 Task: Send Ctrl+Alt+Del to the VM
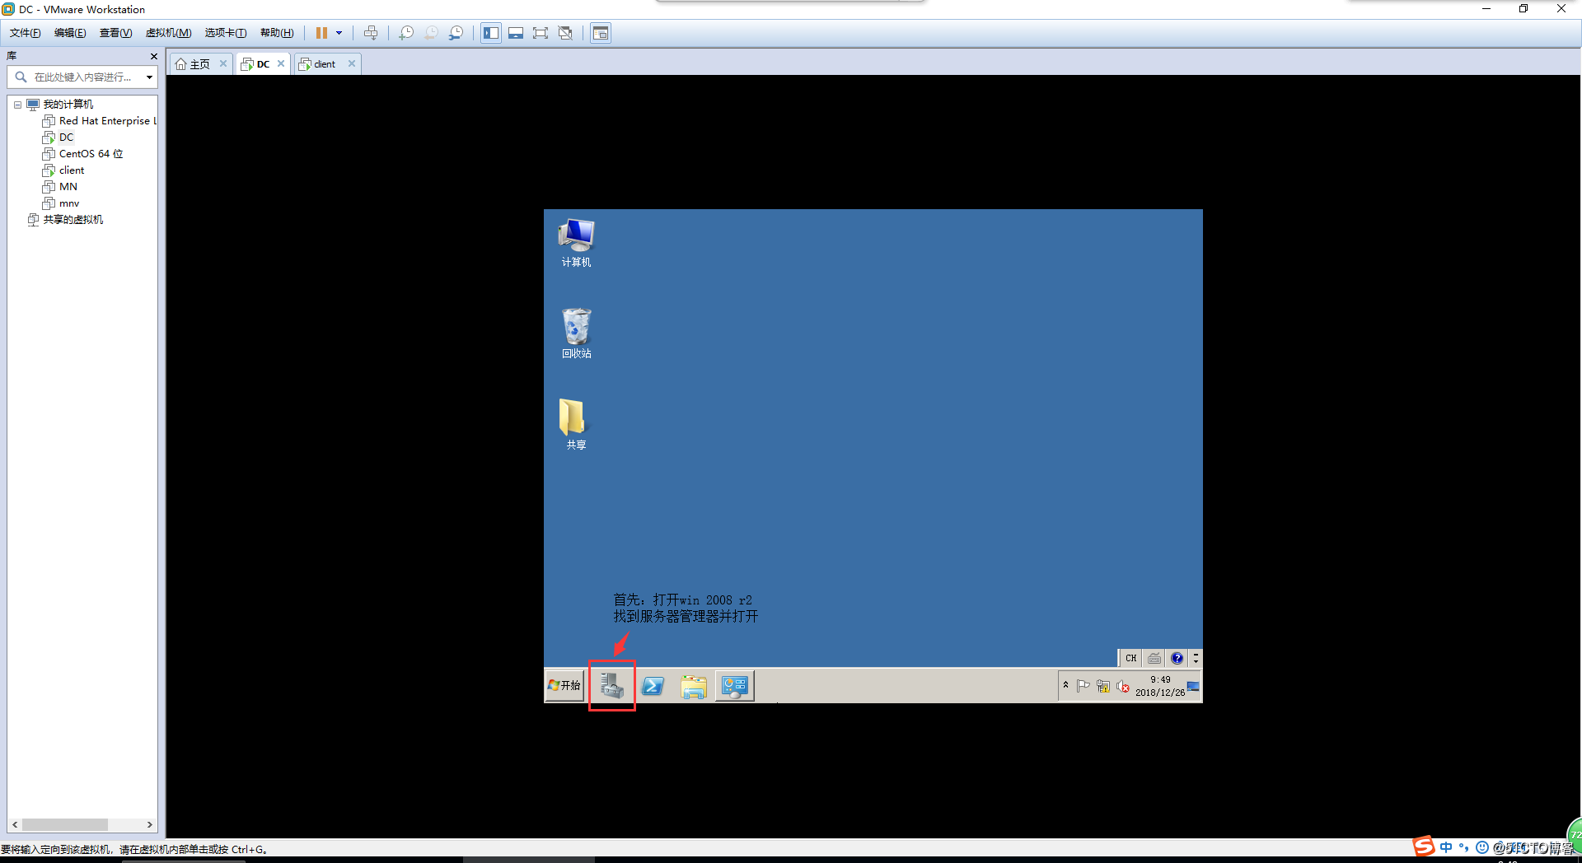click(x=371, y=33)
